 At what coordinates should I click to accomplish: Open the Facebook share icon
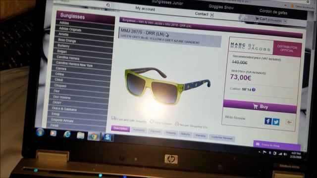point(268,121)
